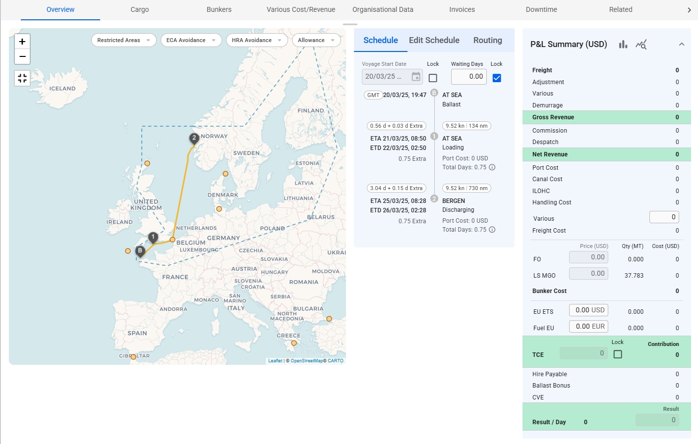Click the Various cost input field
The image size is (698, 444).
(664, 217)
